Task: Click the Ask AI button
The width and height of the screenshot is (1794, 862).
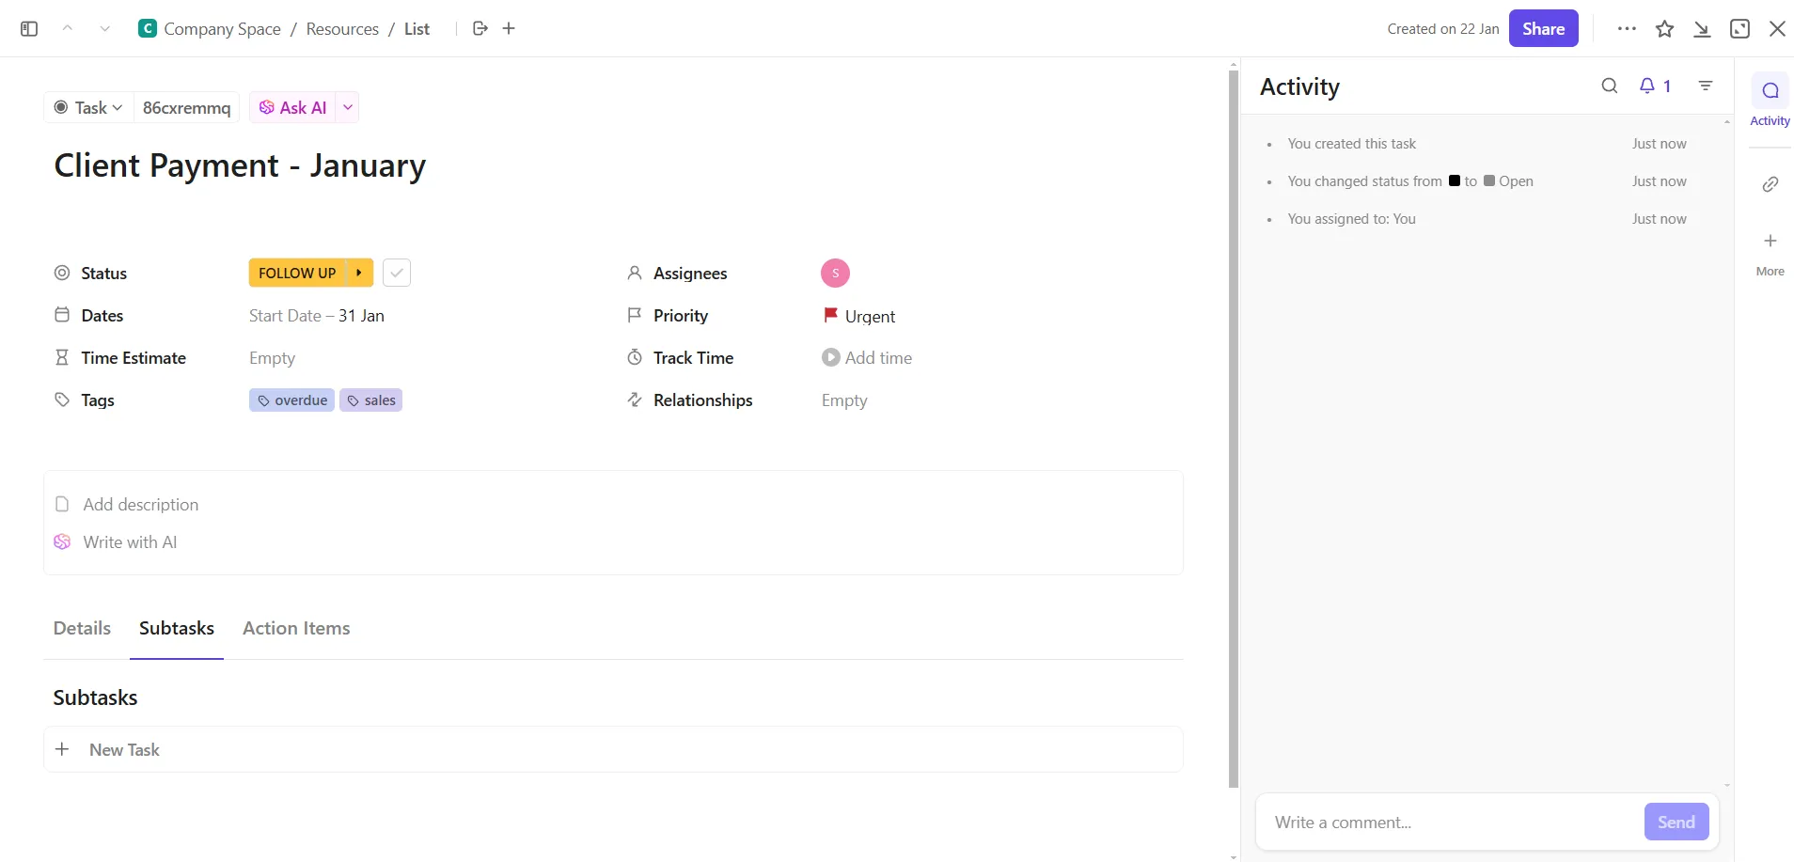Action: pyautogui.click(x=293, y=107)
